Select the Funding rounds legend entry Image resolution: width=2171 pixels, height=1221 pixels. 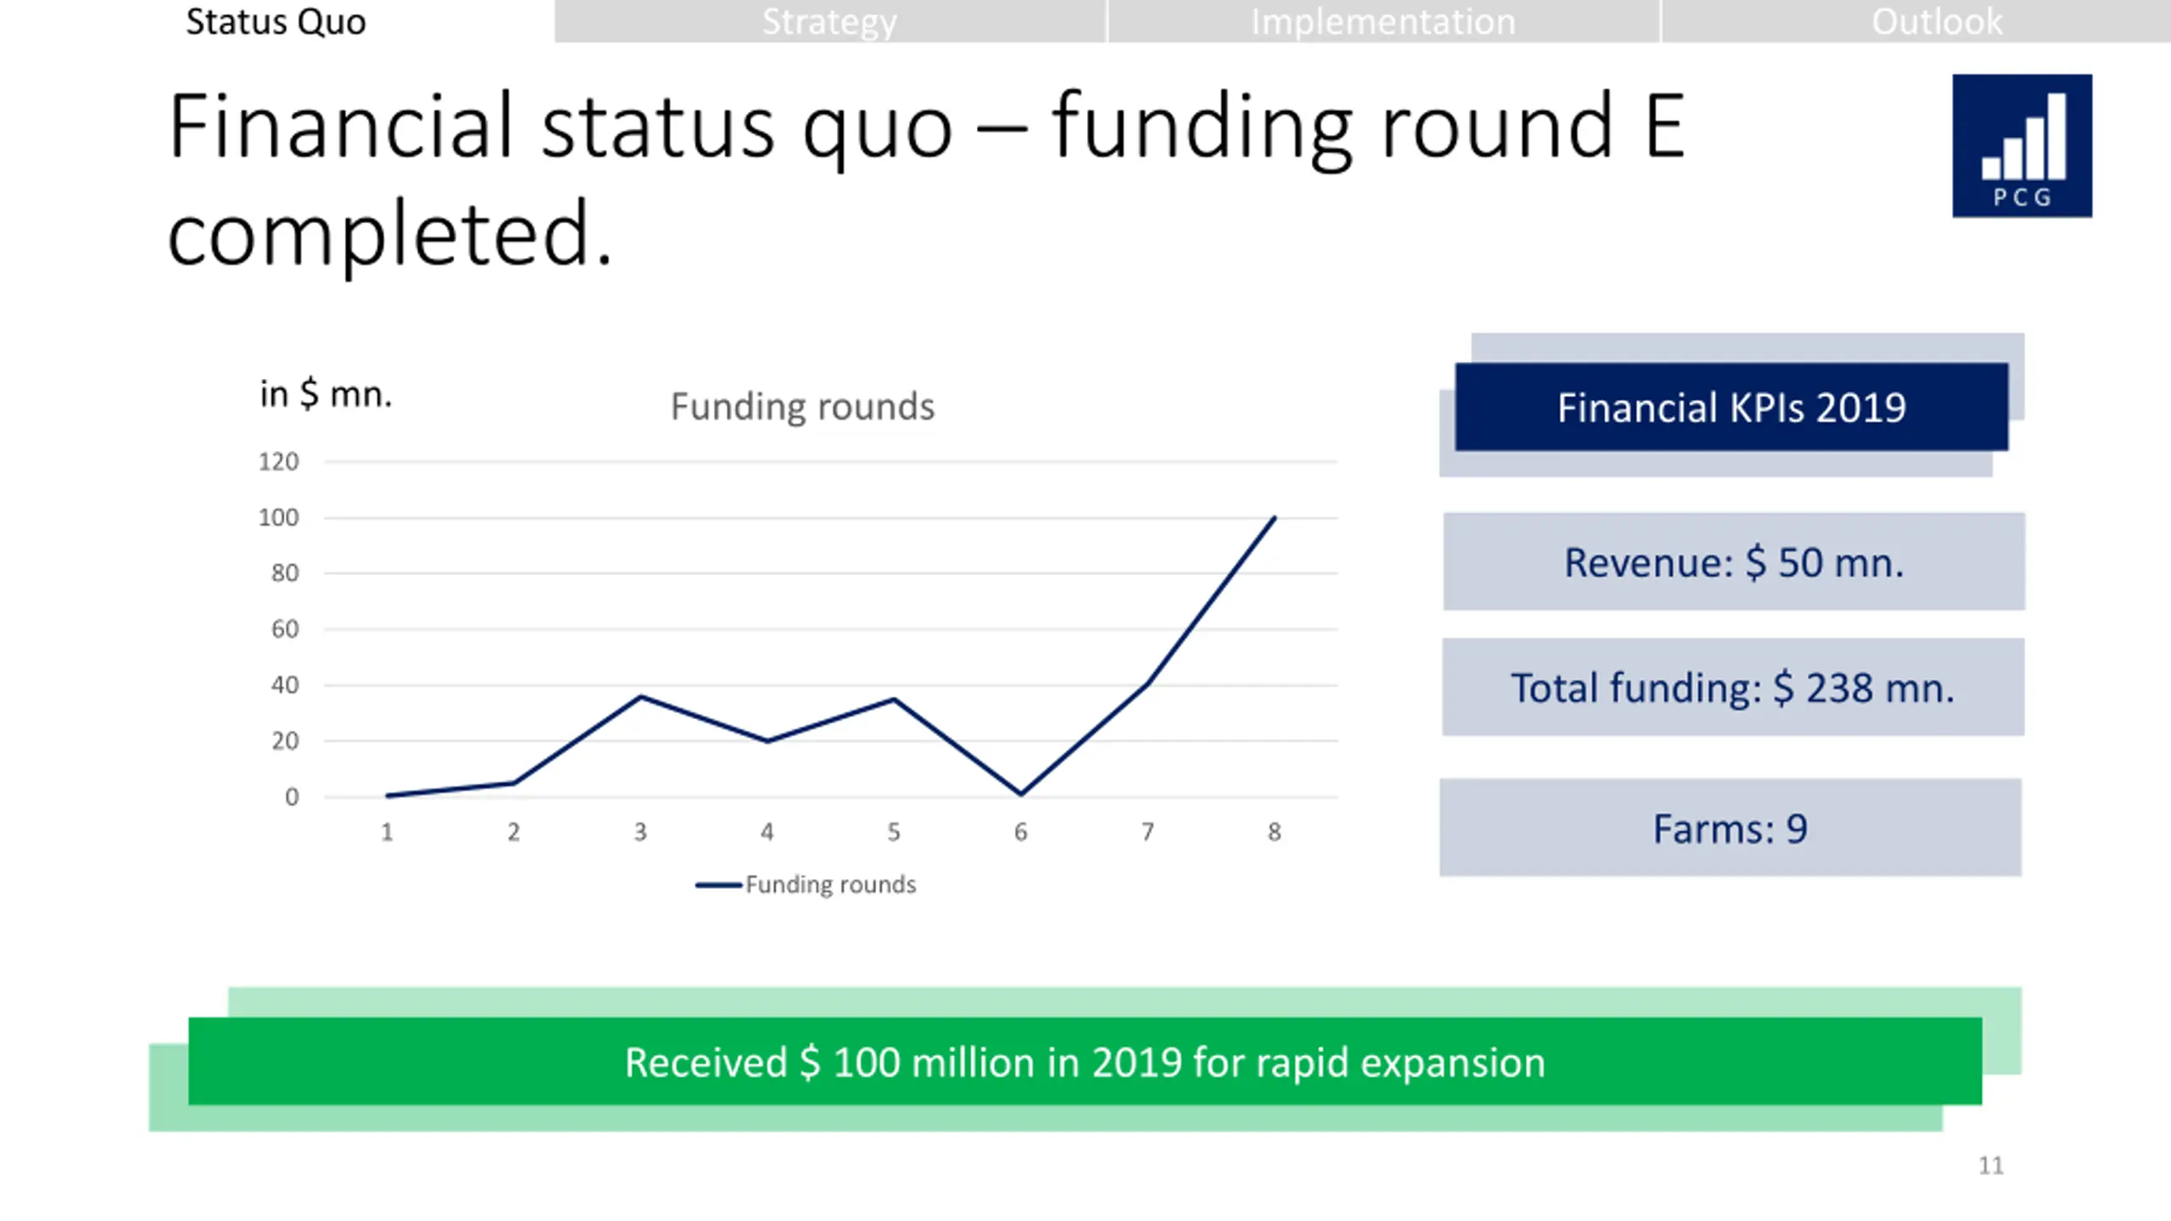pos(806,884)
